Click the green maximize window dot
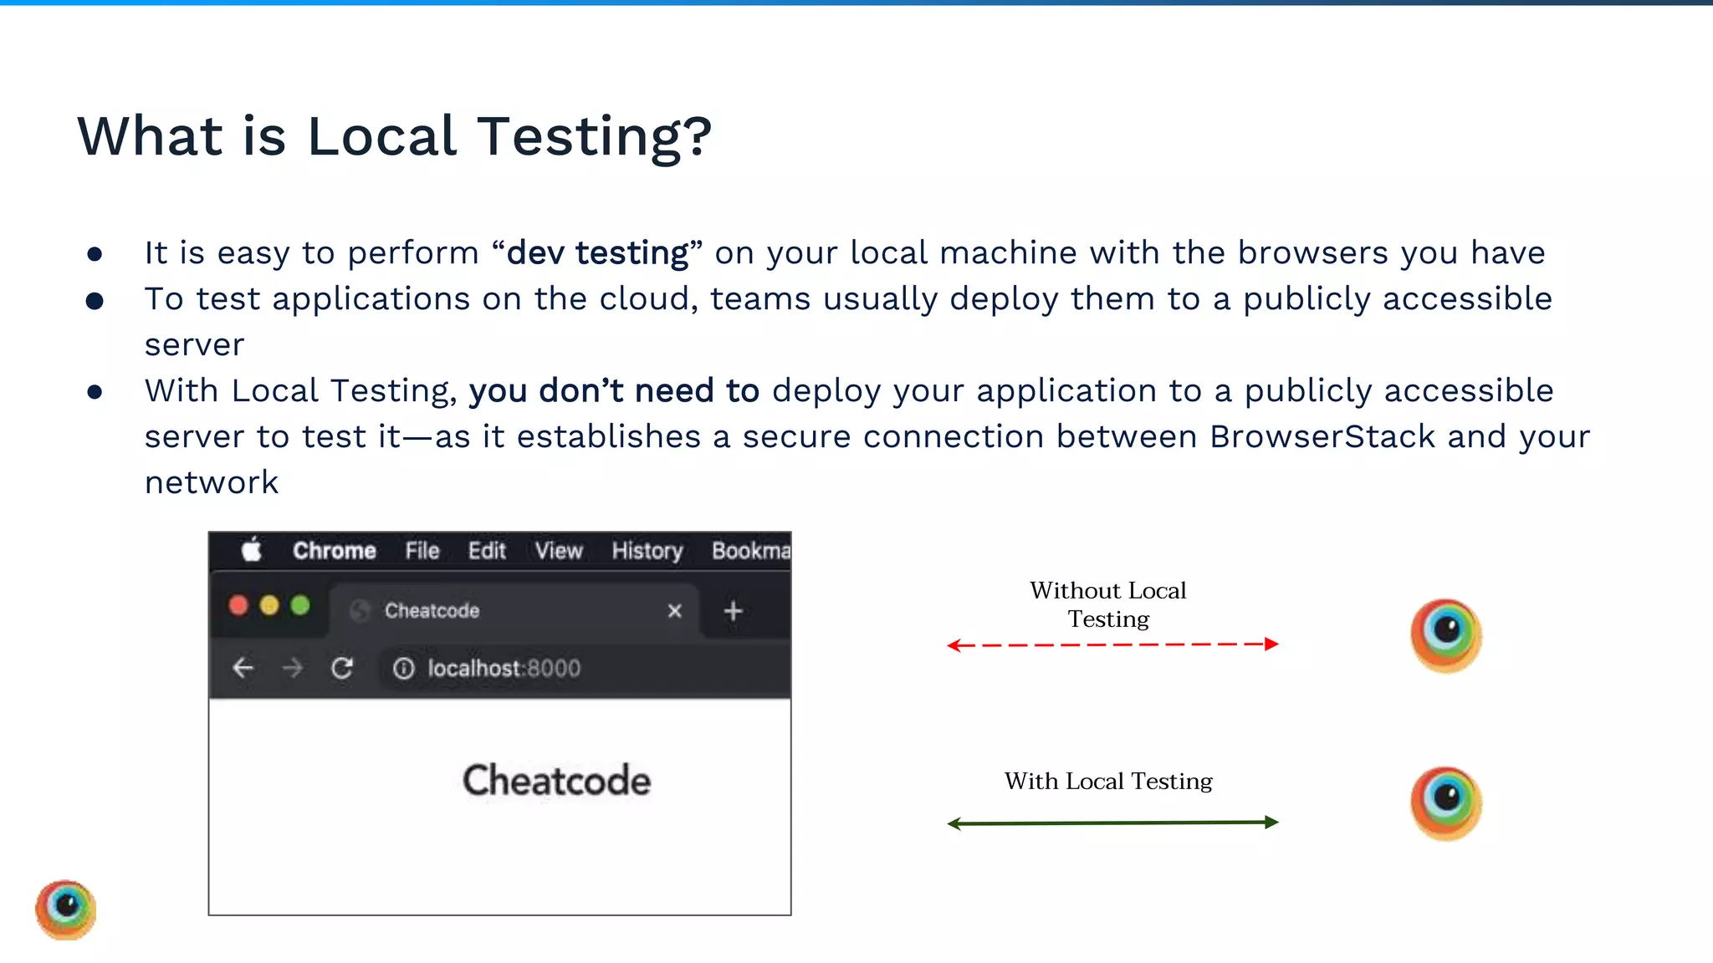The image size is (1713, 963). [x=300, y=605]
